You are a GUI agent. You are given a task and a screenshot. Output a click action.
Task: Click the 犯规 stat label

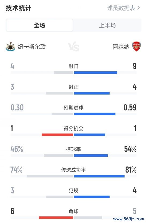click(74, 190)
